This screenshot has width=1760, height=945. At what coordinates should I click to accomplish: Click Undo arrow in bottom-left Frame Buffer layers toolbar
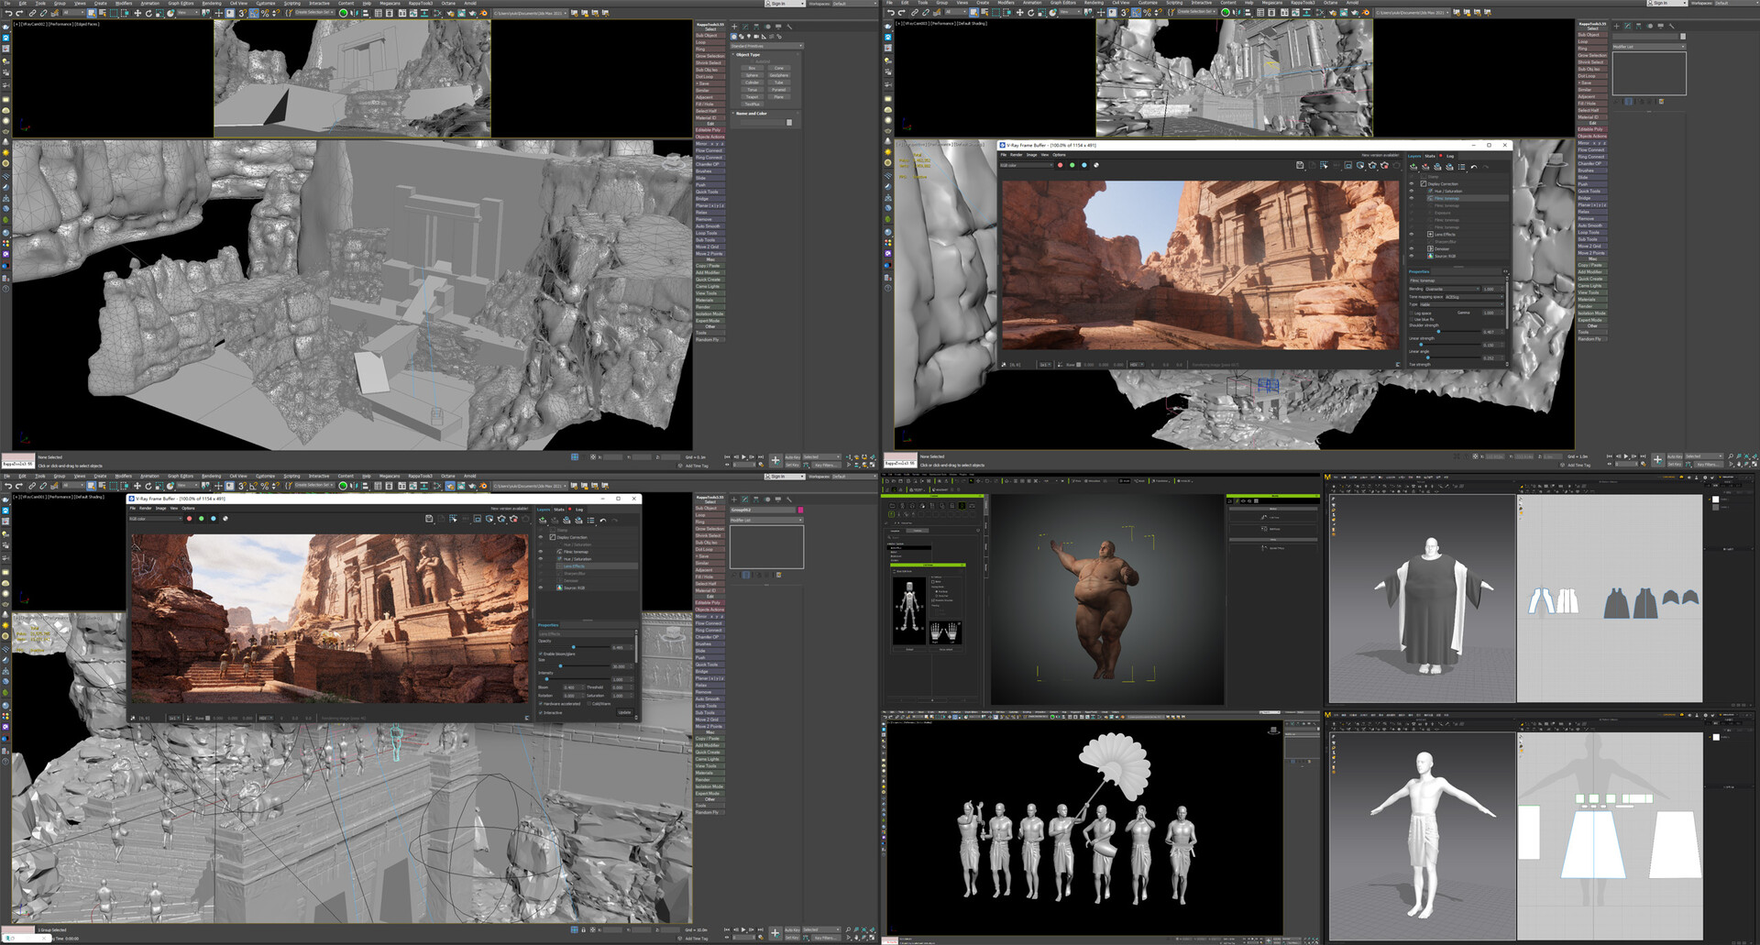[603, 521]
